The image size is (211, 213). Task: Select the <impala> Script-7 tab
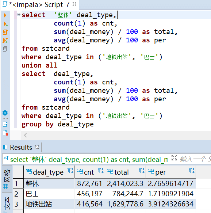pos(39,4)
